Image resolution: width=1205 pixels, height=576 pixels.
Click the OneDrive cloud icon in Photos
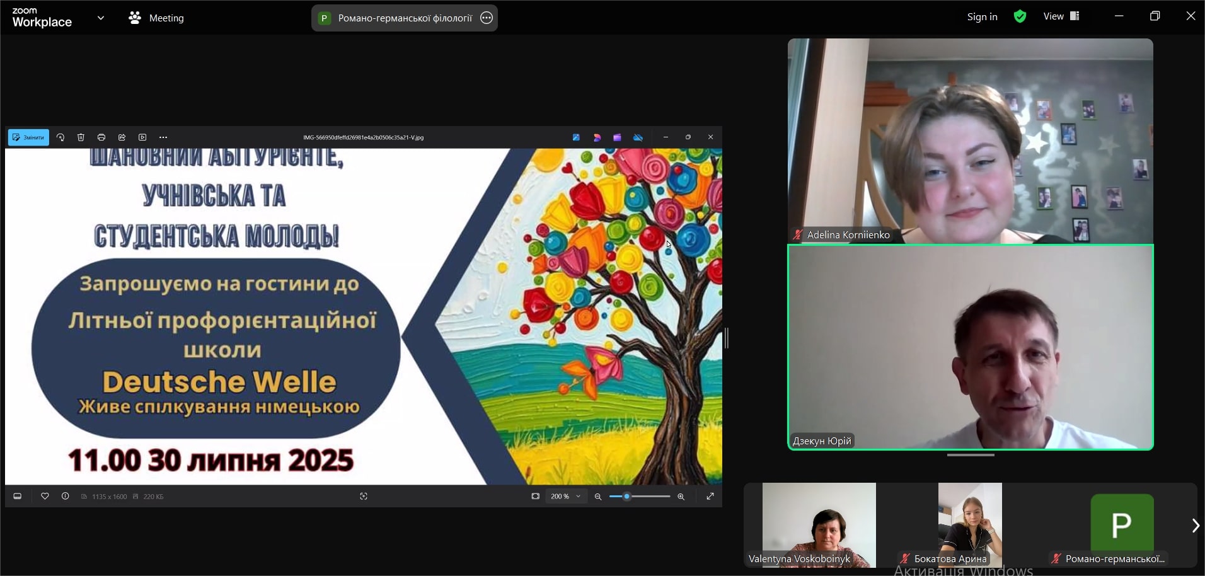(638, 137)
